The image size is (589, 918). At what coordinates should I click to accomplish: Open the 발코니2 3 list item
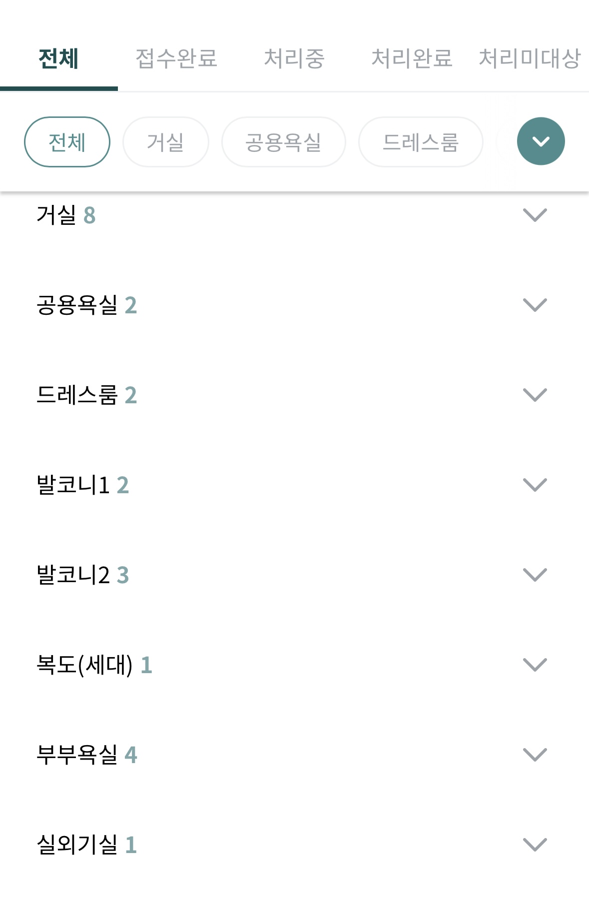pyautogui.click(x=294, y=575)
